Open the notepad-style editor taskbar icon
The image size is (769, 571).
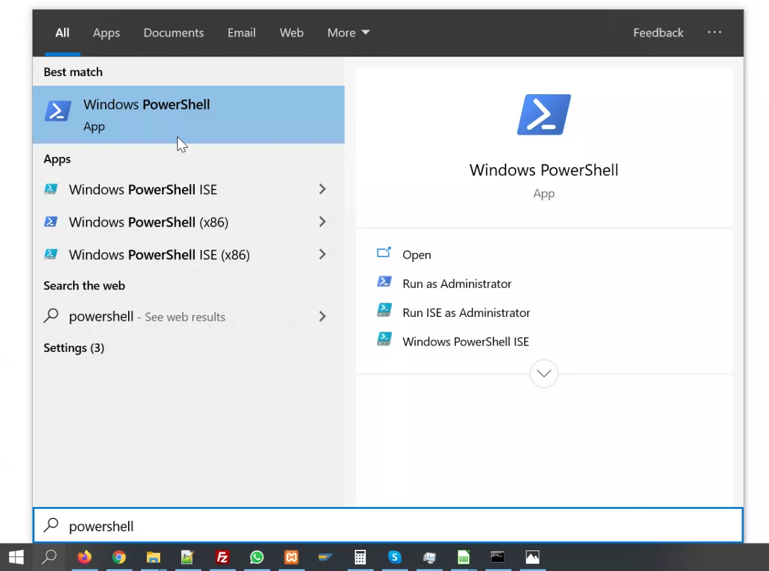tap(187, 557)
